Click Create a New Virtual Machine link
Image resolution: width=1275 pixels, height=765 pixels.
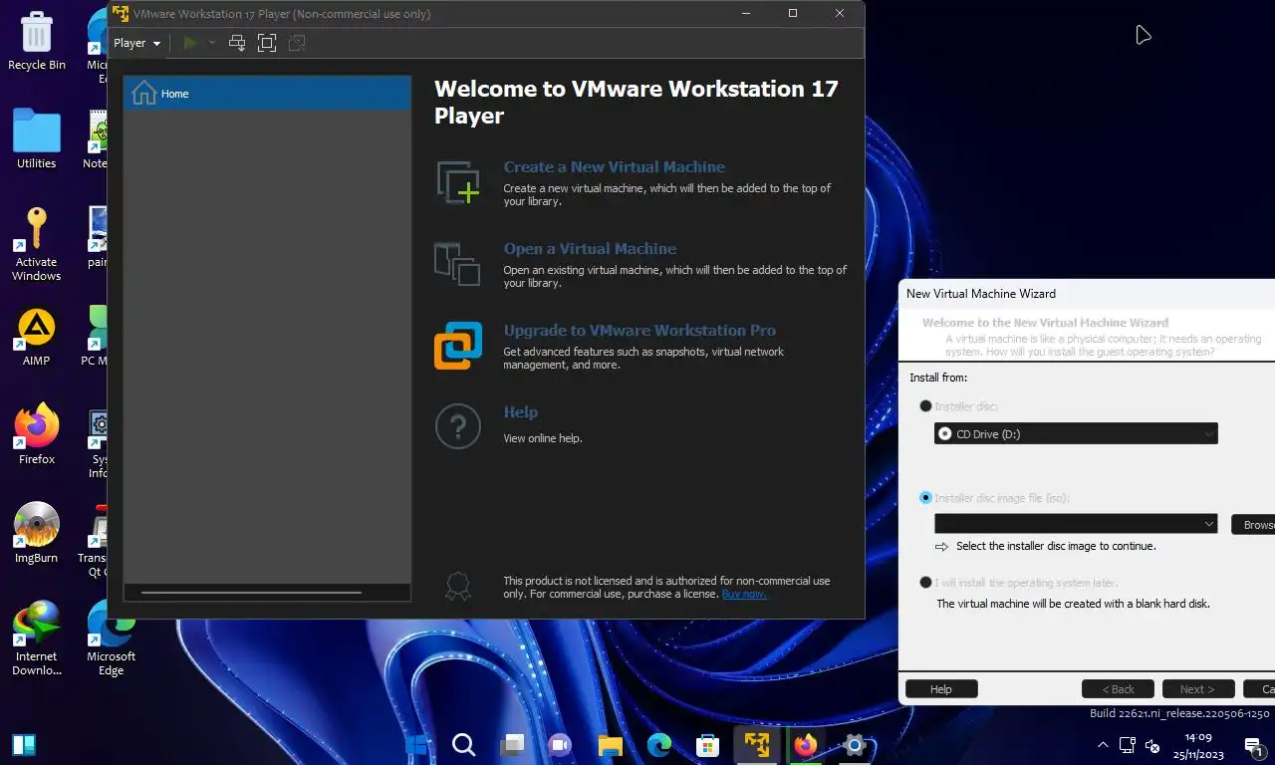(614, 167)
